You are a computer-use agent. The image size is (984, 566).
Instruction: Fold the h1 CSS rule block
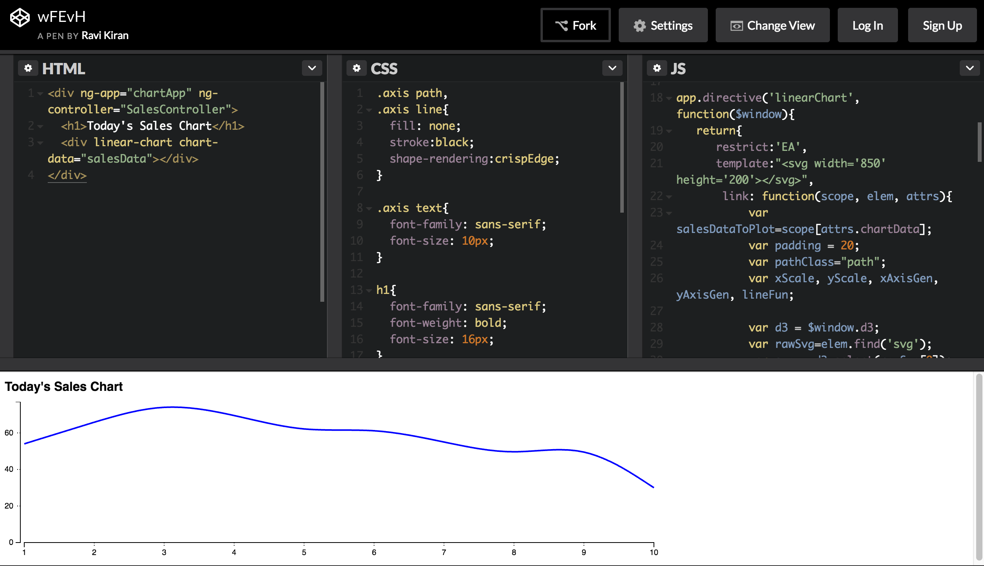point(369,290)
